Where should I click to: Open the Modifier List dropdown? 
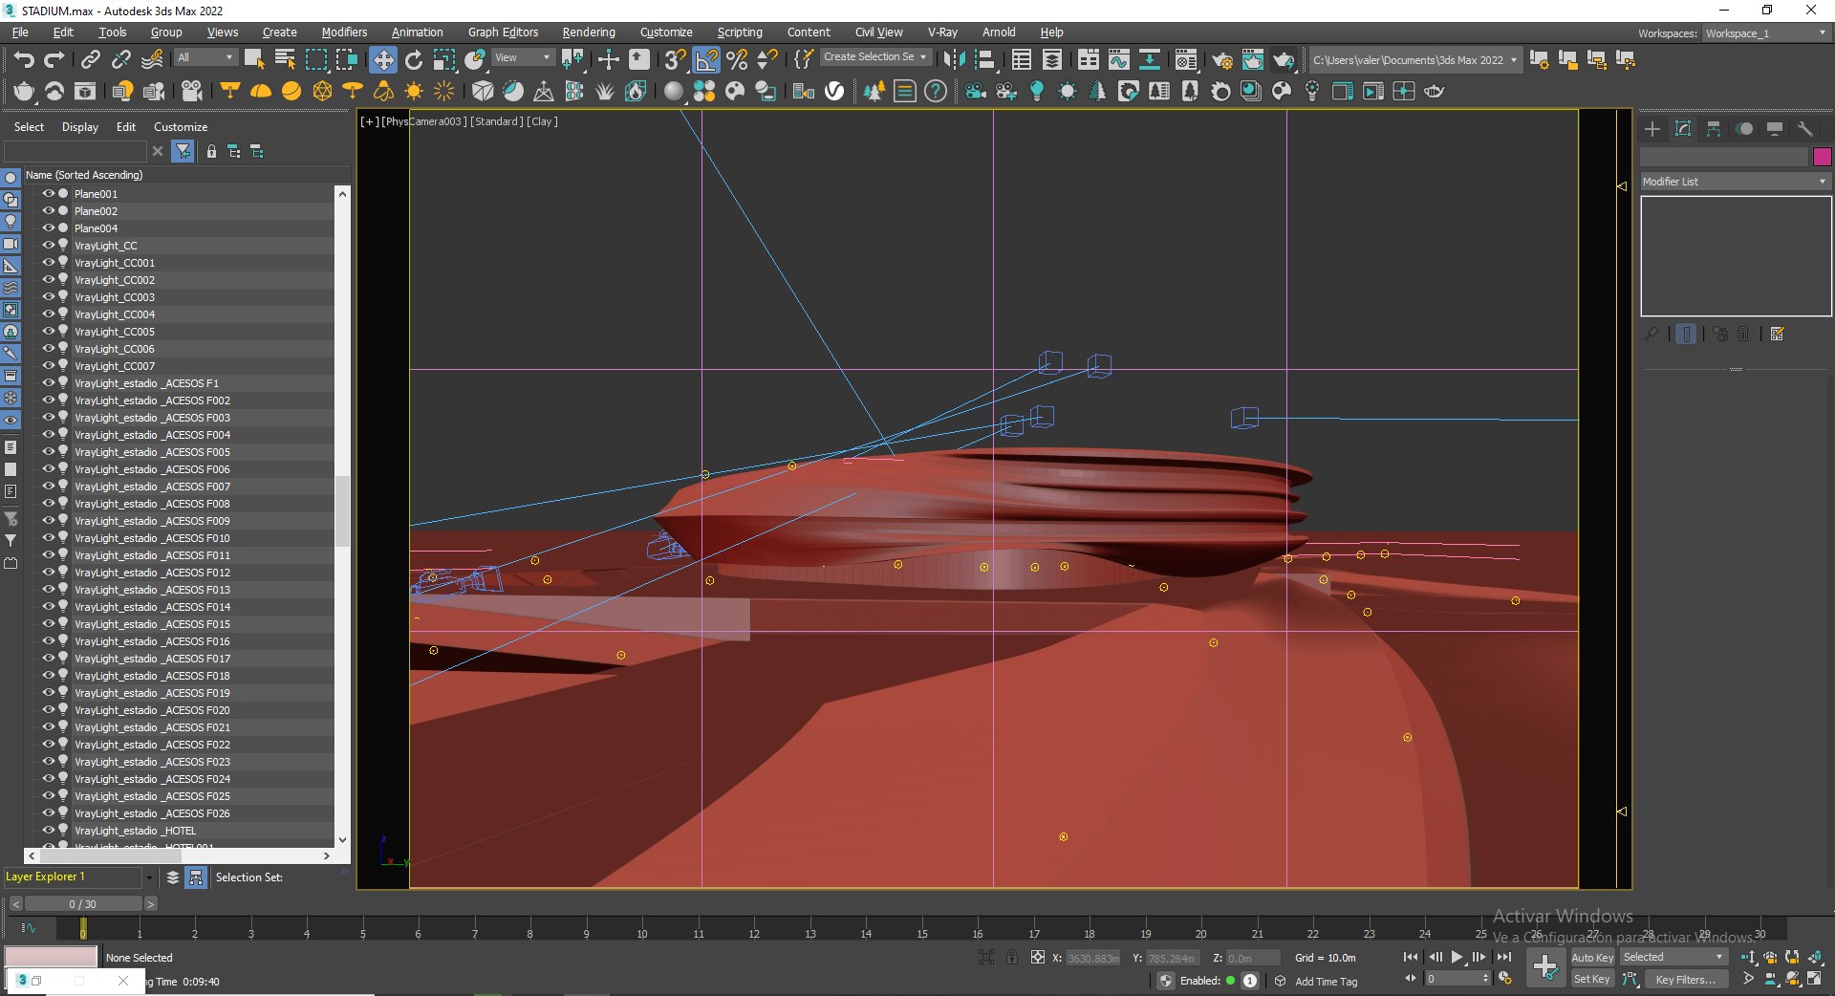click(1735, 182)
